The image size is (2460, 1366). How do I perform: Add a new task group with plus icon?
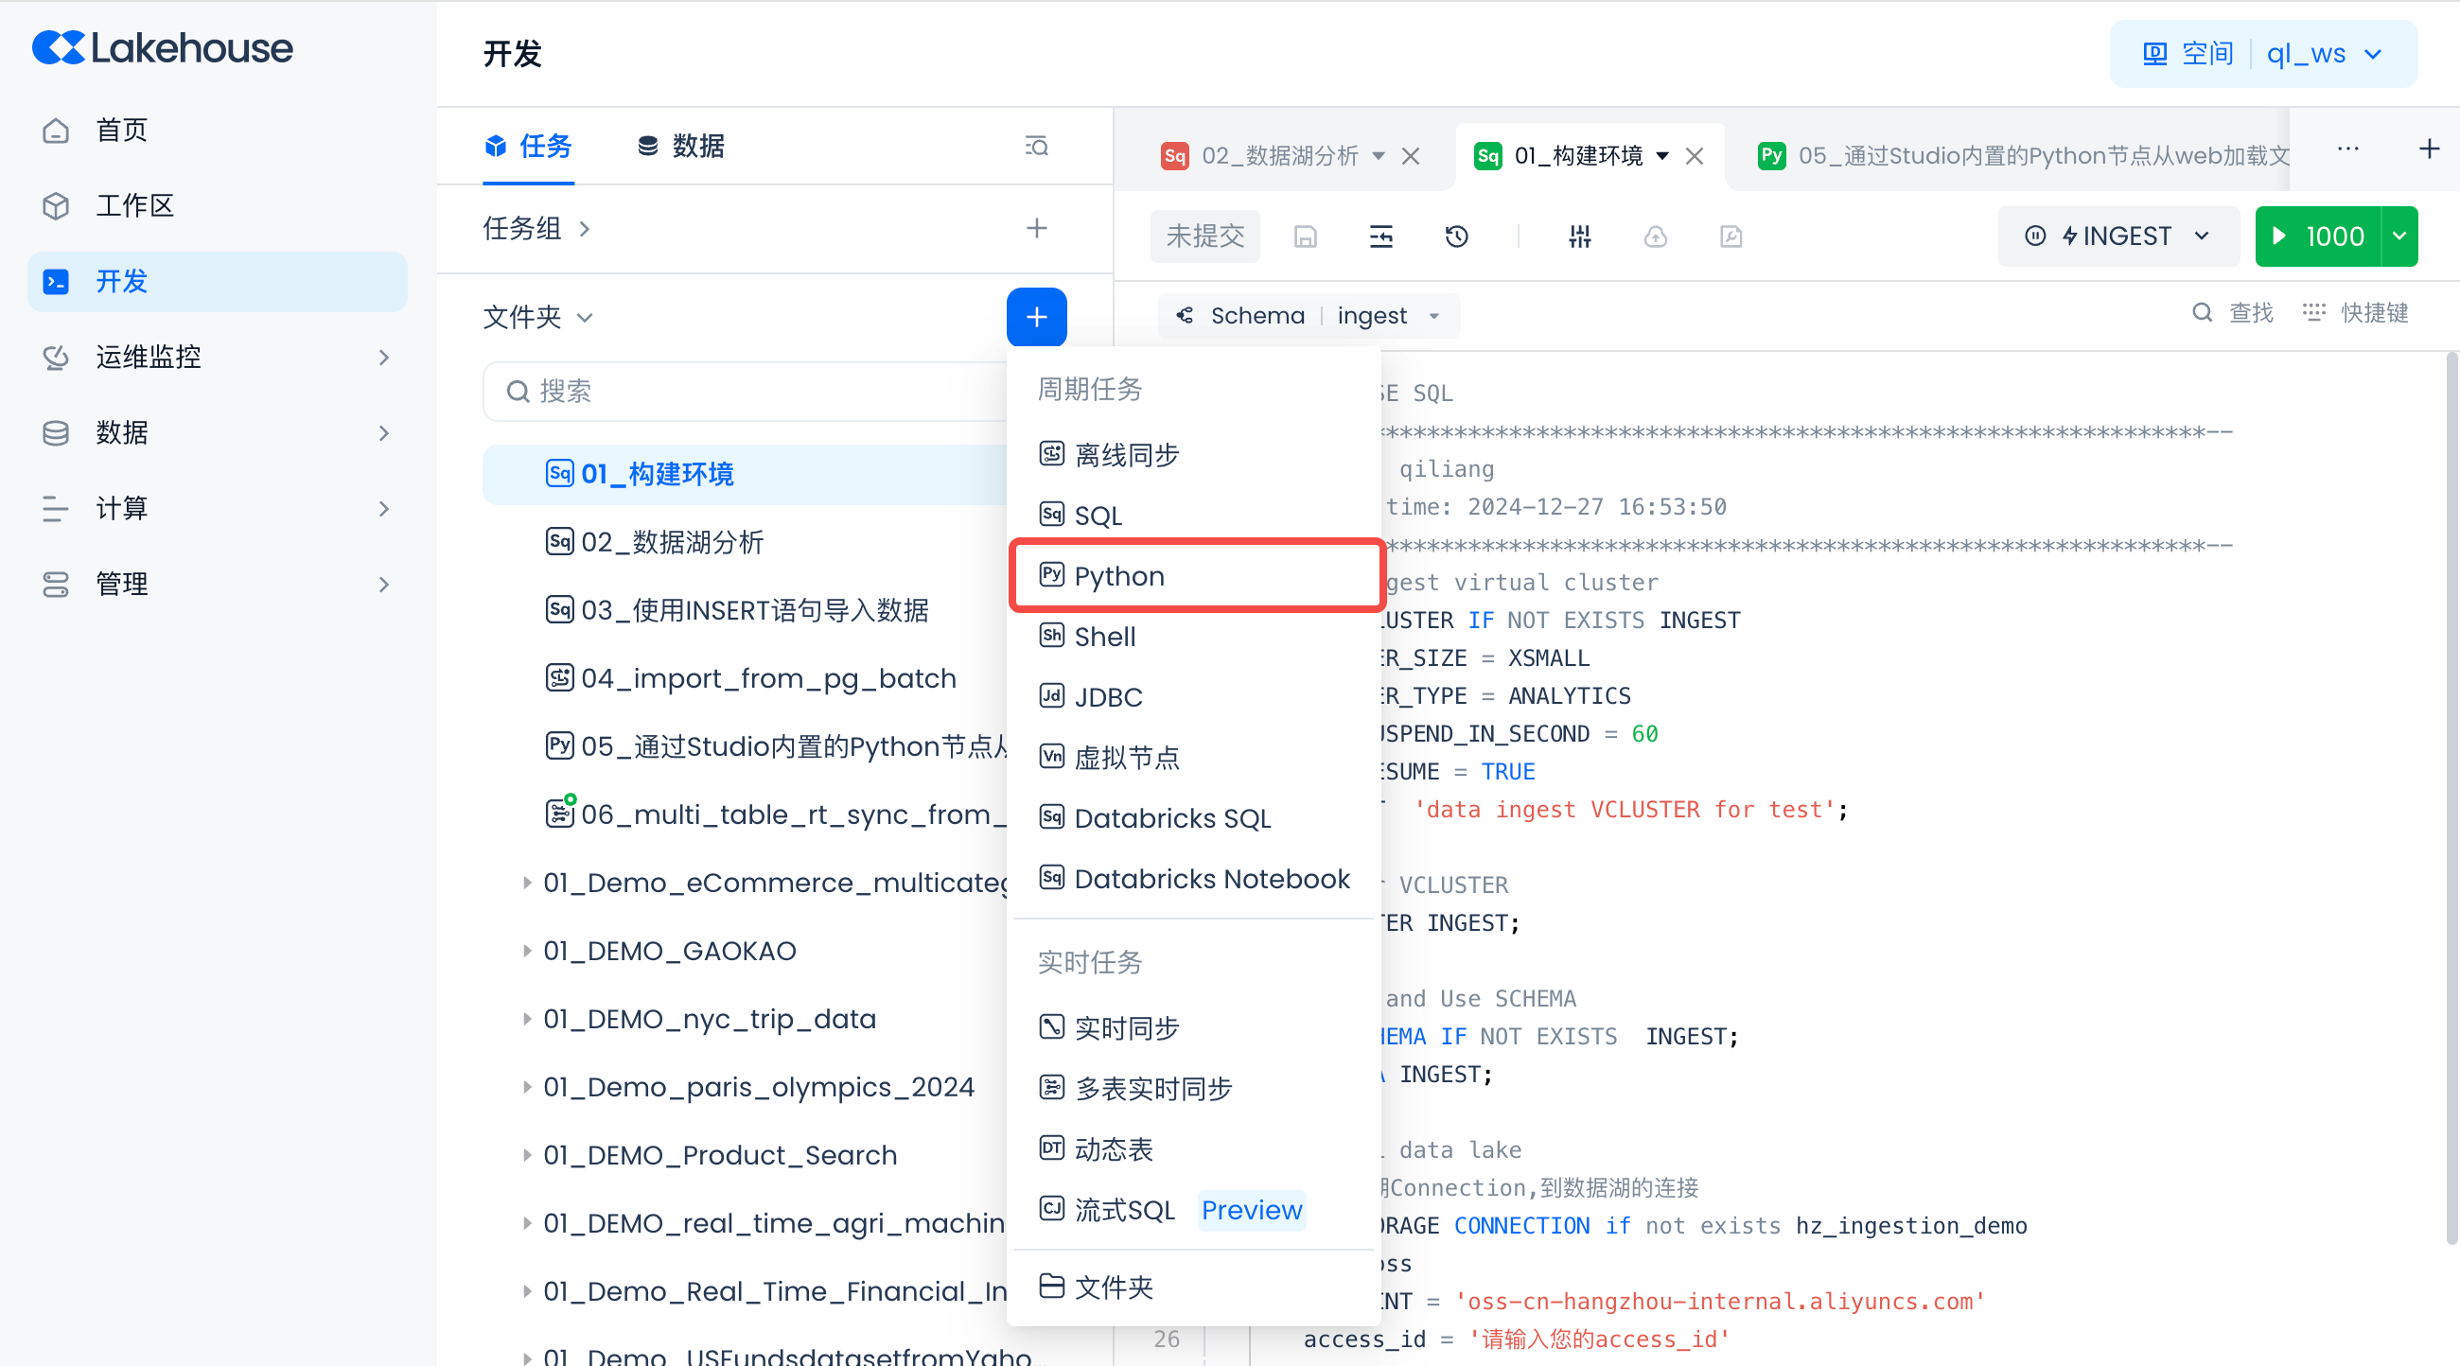(x=1036, y=228)
